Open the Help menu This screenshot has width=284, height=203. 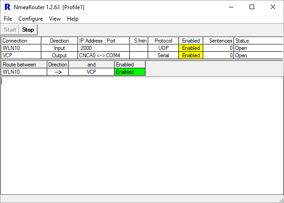72,19
